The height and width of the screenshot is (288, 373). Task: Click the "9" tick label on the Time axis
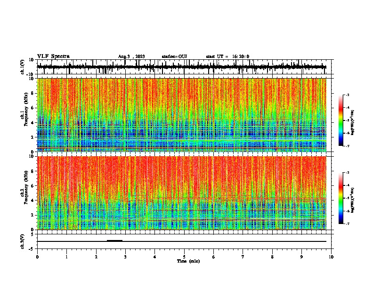tap(301, 257)
